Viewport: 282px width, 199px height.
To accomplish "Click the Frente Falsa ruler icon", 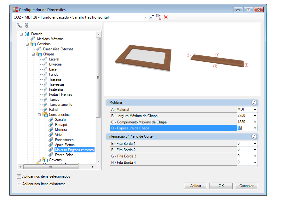I will pyautogui.click(x=51, y=155).
